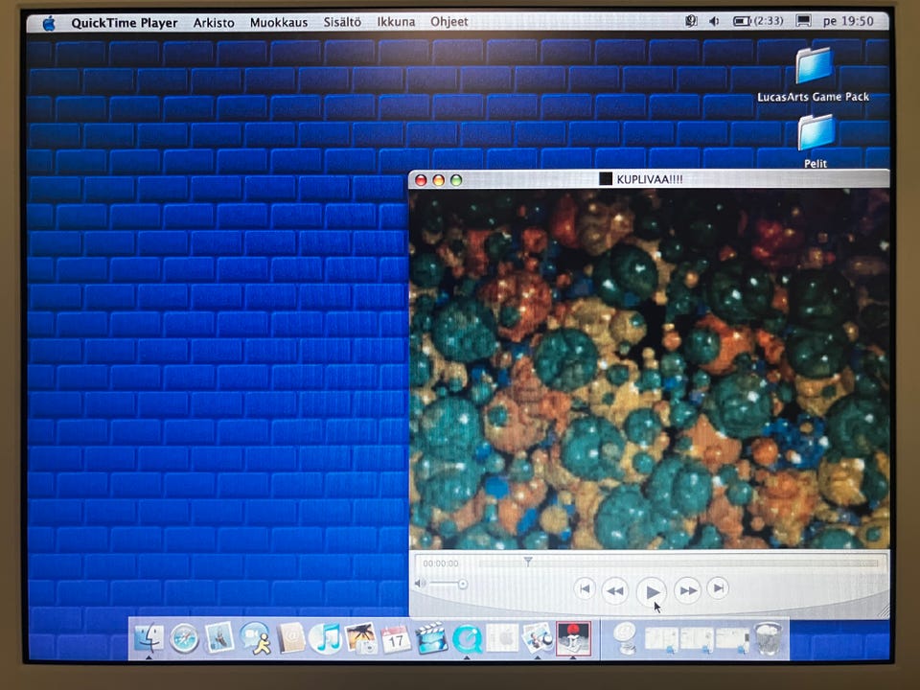Launch Safari from the Dock

[x=184, y=638]
